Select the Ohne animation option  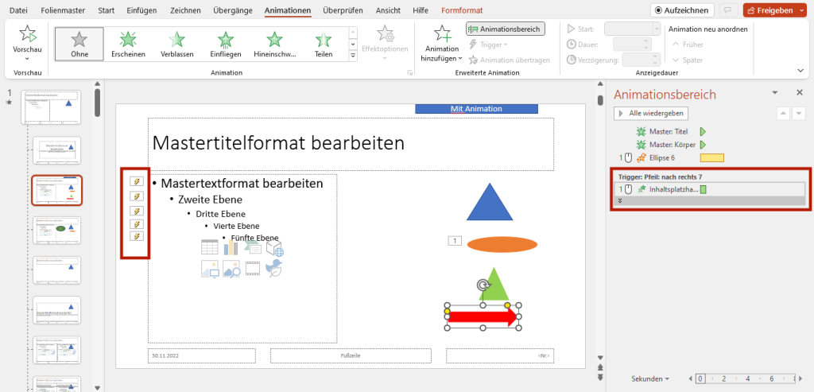point(79,44)
